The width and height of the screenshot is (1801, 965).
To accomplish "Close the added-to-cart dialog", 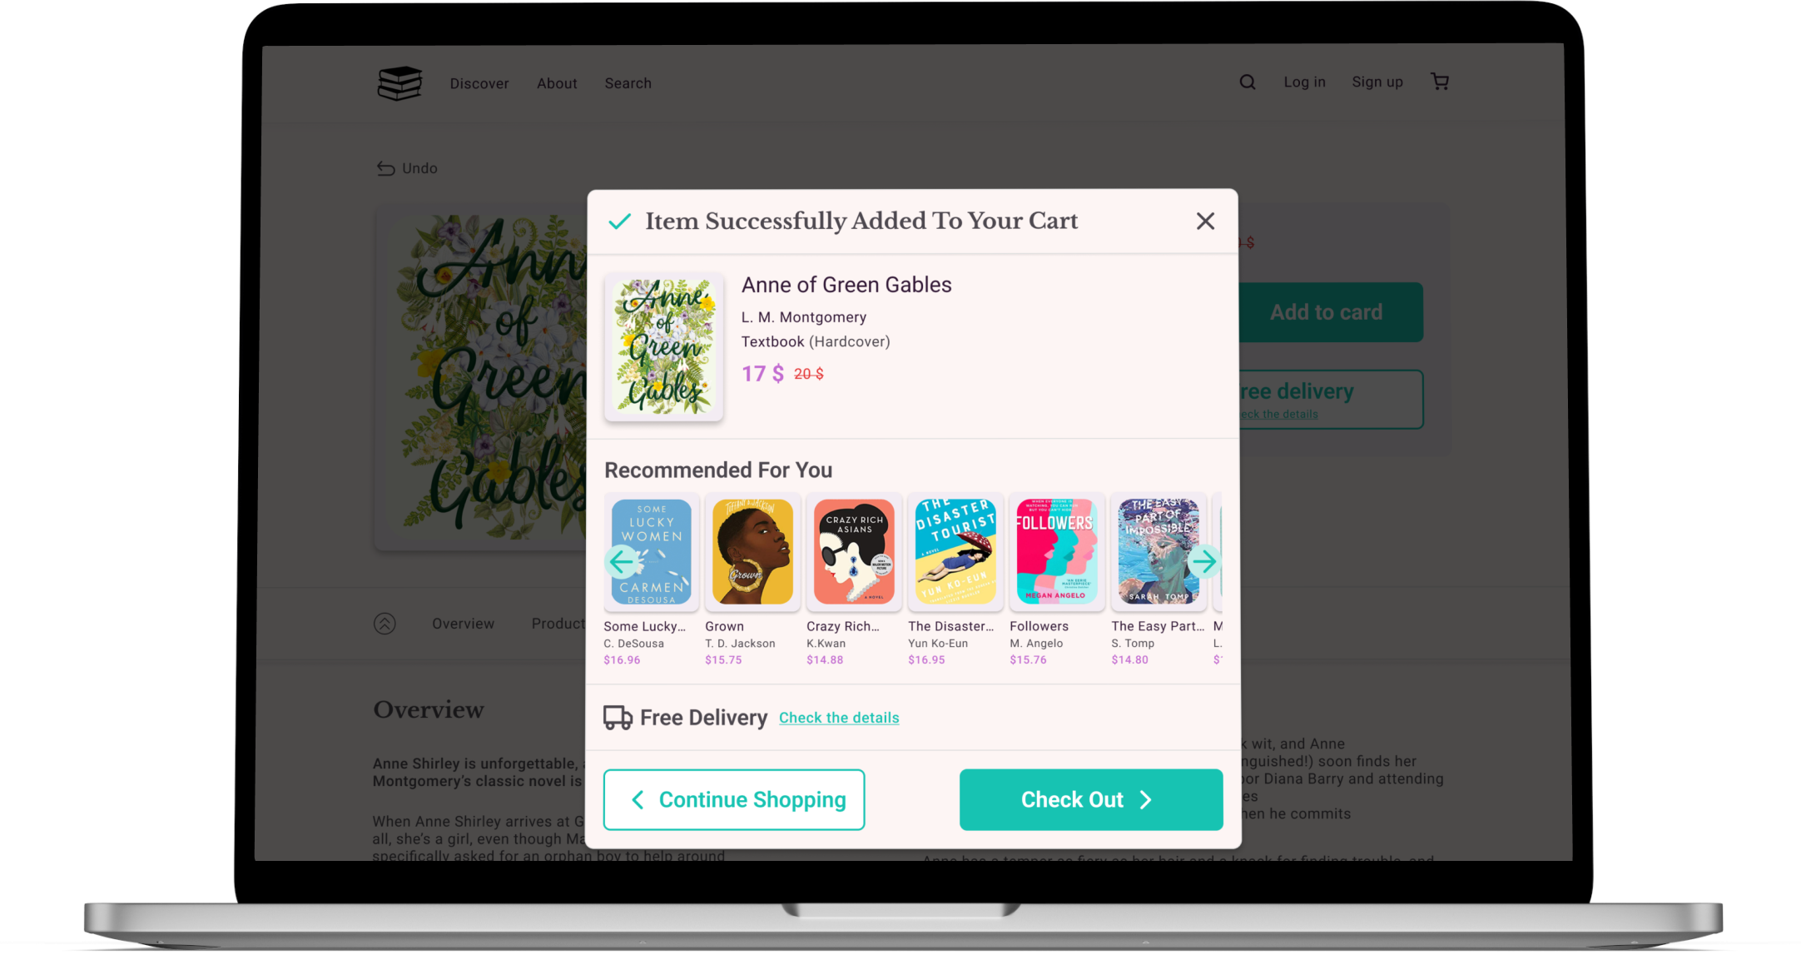I will click(1205, 221).
